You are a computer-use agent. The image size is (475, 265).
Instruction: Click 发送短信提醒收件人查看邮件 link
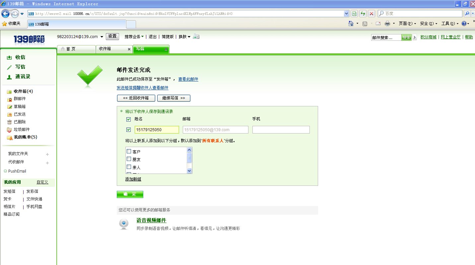tap(143, 88)
